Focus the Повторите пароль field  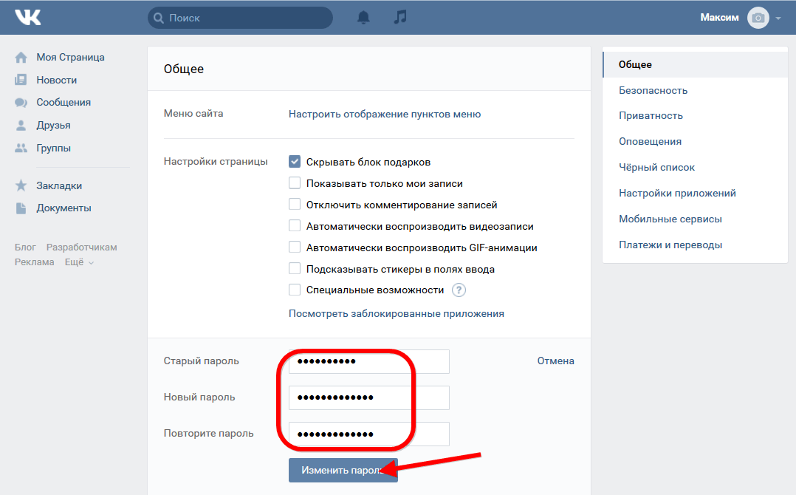[x=369, y=434]
